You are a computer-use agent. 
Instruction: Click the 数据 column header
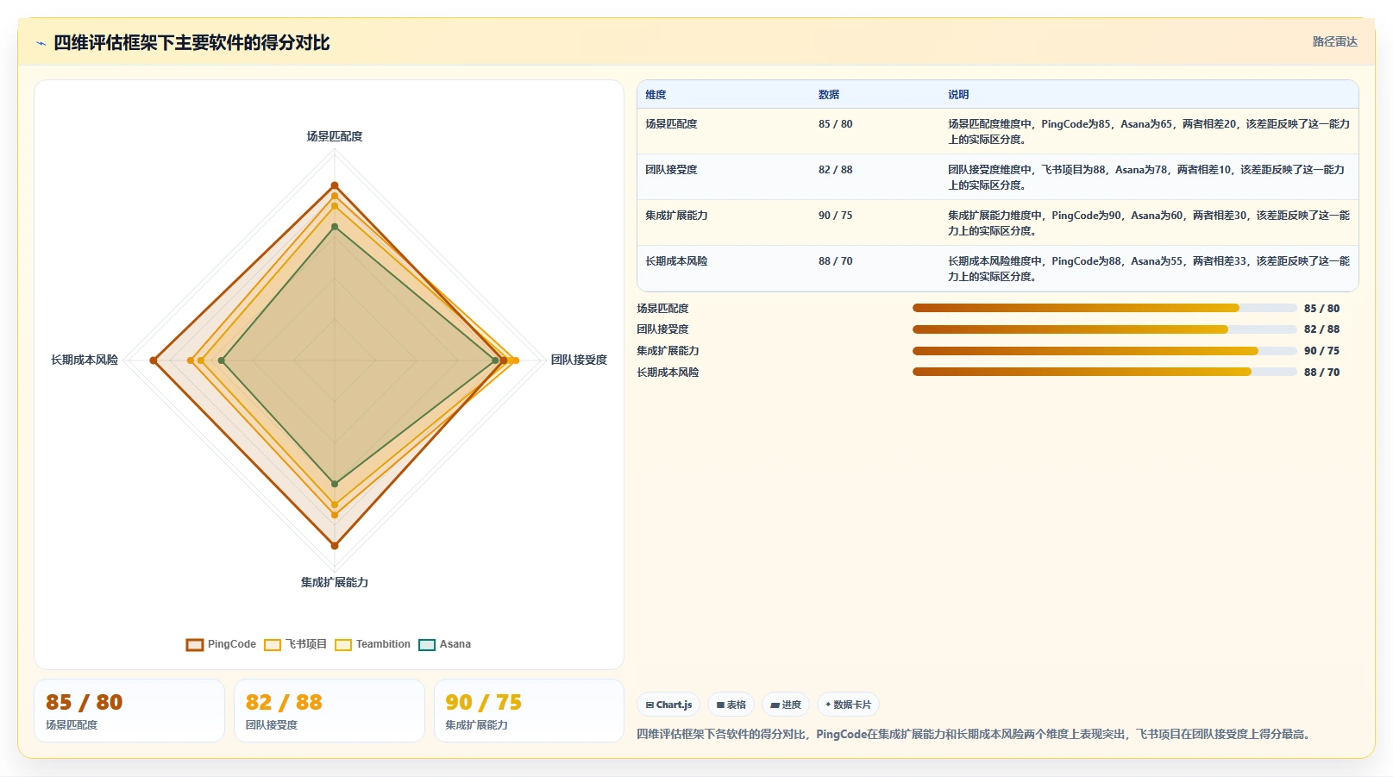click(x=829, y=95)
